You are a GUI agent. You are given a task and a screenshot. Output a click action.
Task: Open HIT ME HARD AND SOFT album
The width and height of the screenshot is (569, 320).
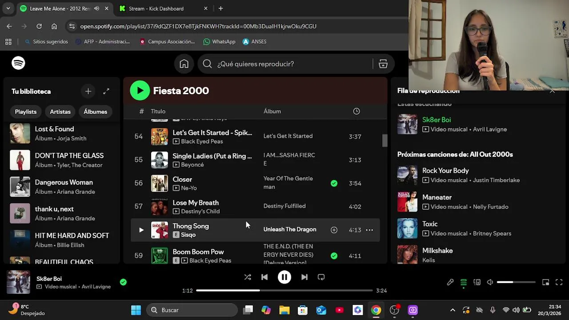click(x=62, y=240)
